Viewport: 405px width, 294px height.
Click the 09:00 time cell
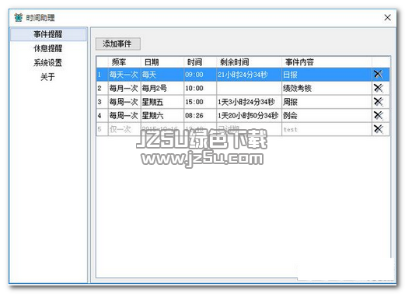(x=200, y=75)
